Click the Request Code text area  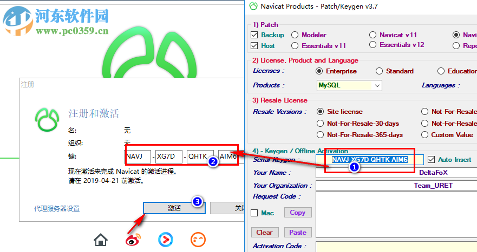coord(396,215)
